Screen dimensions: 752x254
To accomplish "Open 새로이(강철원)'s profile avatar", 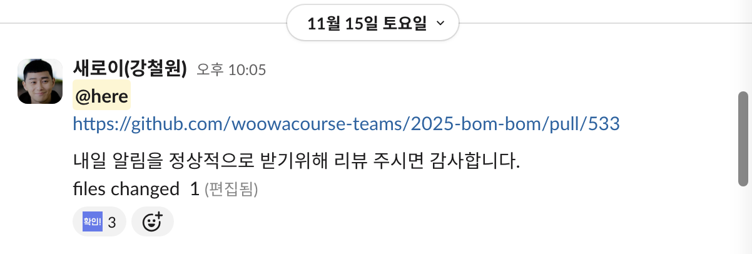I will [40, 81].
